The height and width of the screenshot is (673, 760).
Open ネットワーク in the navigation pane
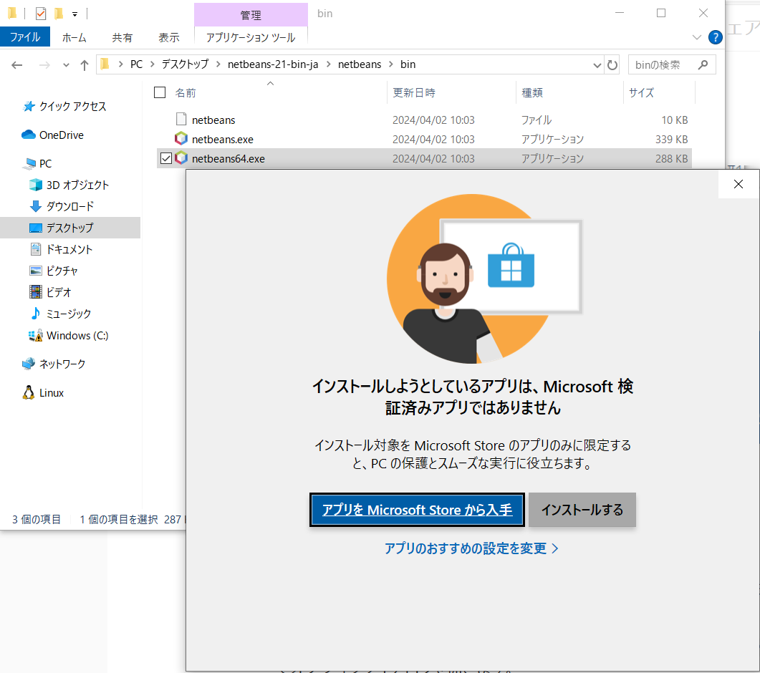click(62, 364)
